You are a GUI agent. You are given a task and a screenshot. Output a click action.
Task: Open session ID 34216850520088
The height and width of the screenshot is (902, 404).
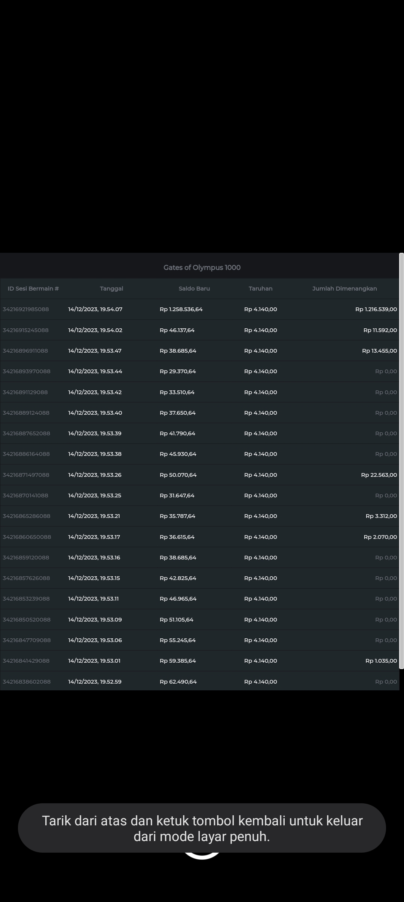click(27, 620)
